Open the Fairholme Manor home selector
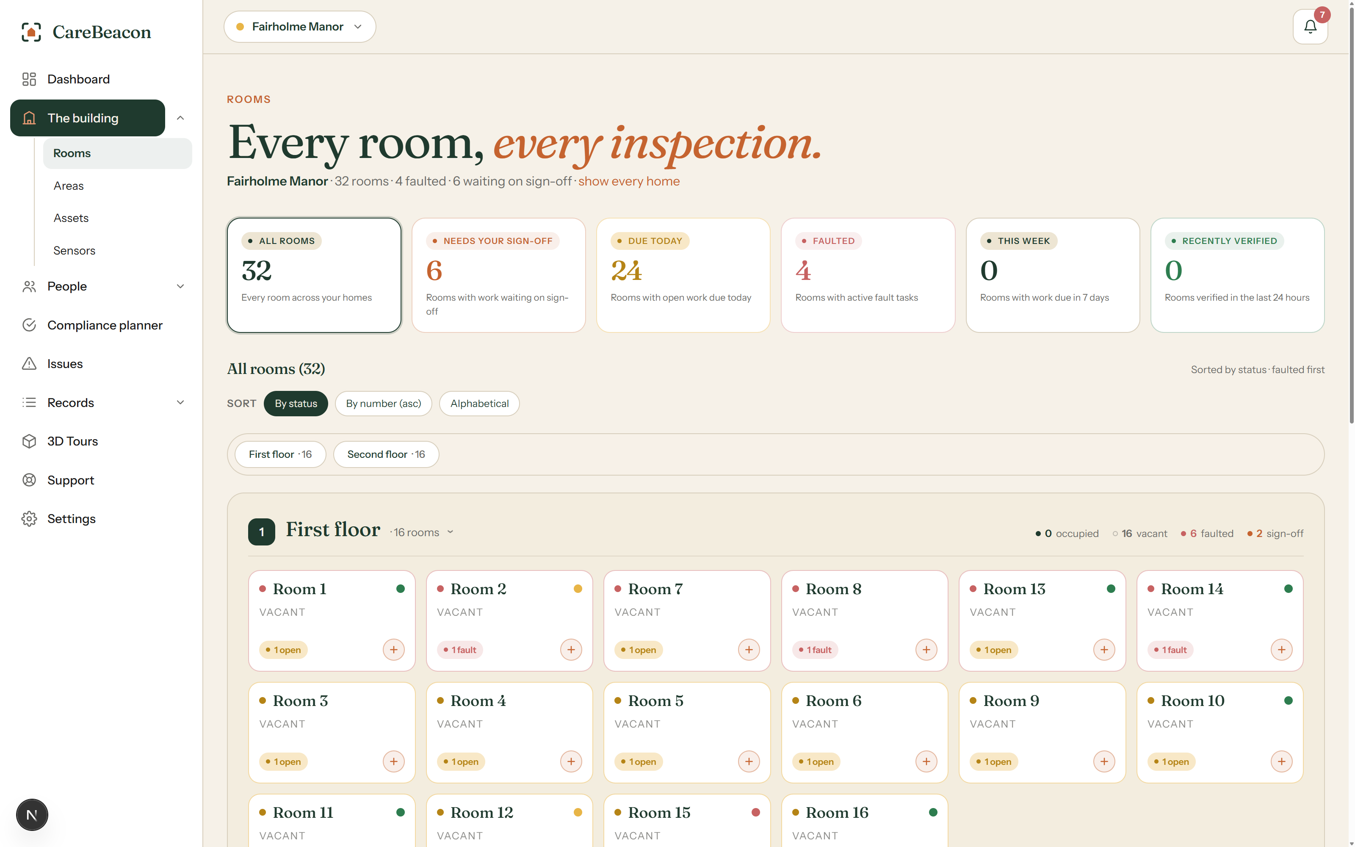The height and width of the screenshot is (847, 1355). [x=299, y=26]
